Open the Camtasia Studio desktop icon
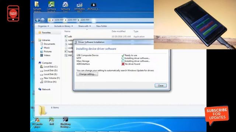The width and height of the screenshot is (236, 132). (51, 4)
